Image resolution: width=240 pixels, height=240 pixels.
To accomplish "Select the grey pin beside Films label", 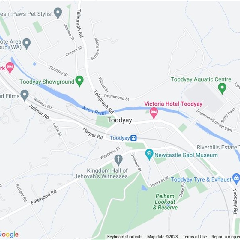I will pos(25,95).
